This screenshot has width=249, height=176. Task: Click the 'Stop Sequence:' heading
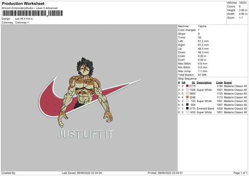coord(188,79)
